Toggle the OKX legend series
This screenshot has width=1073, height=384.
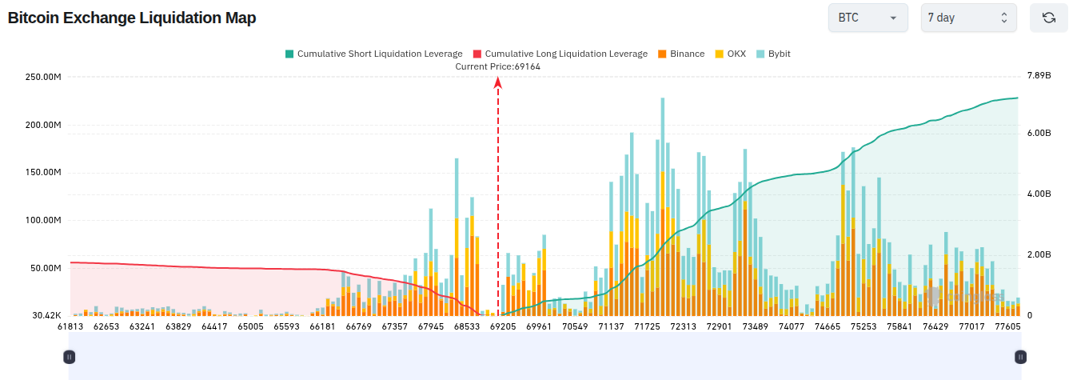[x=730, y=54]
